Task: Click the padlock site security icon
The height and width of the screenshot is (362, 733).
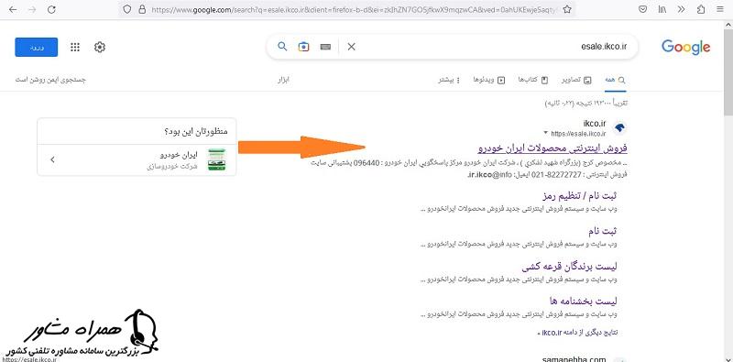Action: coord(142,9)
